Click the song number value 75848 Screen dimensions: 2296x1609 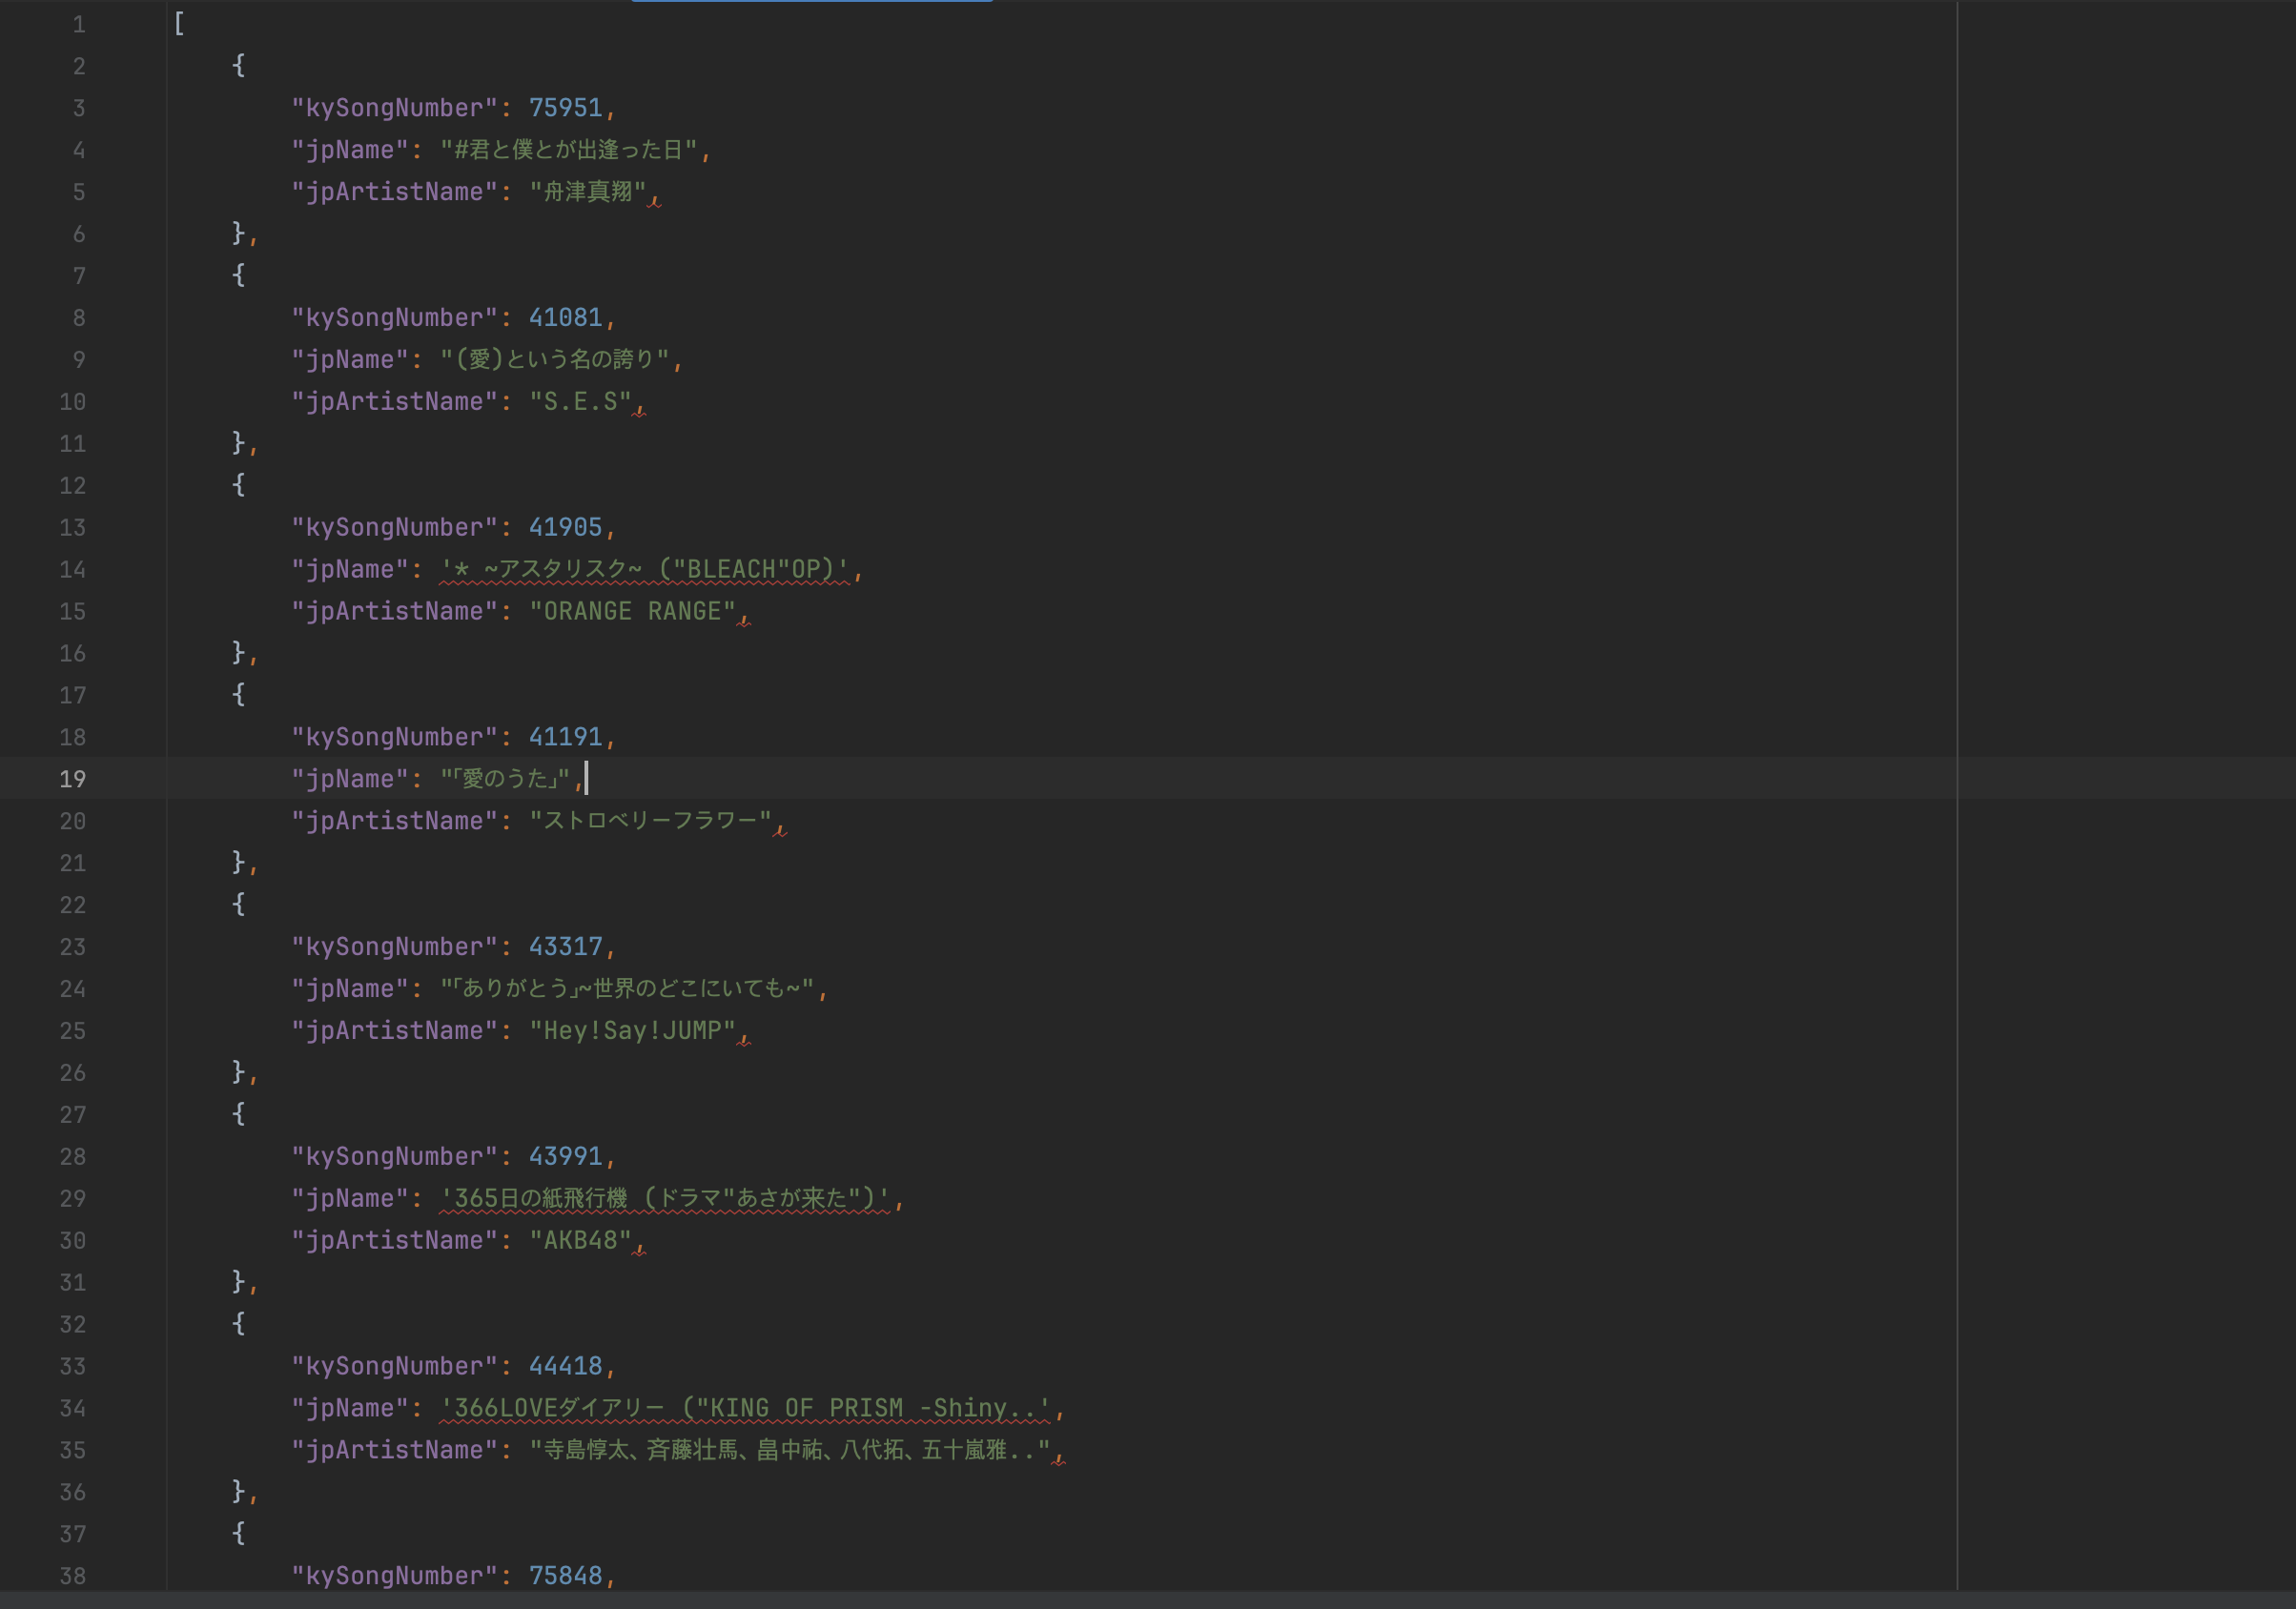565,1577
